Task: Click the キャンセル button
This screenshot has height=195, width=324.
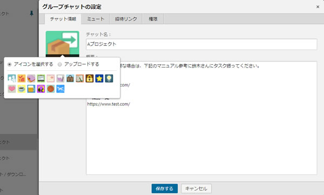Action: pyautogui.click(x=196, y=189)
